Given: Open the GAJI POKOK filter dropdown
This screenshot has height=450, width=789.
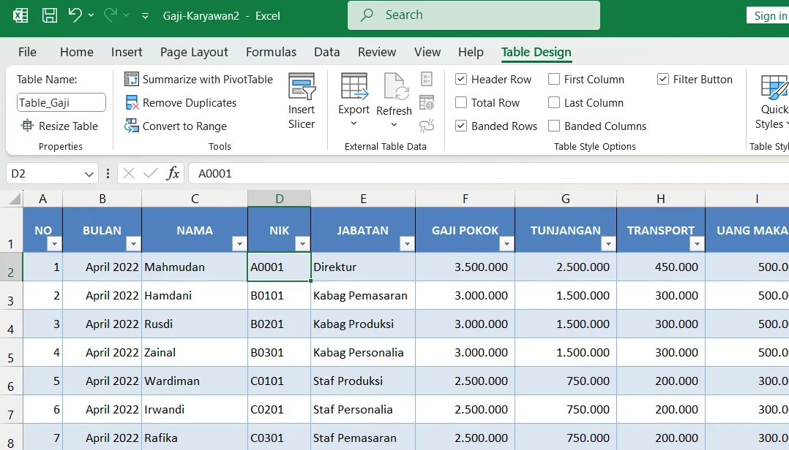Looking at the screenshot, I should coord(506,244).
